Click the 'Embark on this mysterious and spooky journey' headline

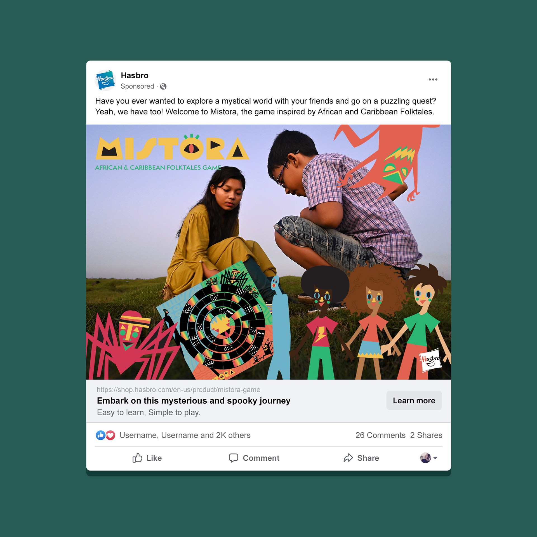194,401
